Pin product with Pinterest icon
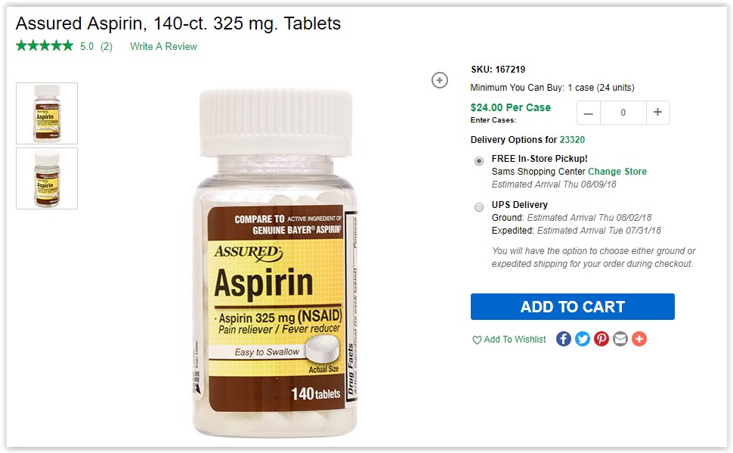733x453 pixels. [x=602, y=339]
